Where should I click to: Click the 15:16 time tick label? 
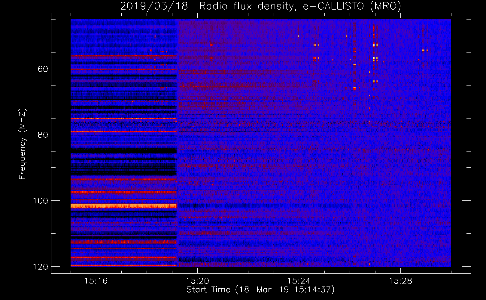[x=96, y=281]
